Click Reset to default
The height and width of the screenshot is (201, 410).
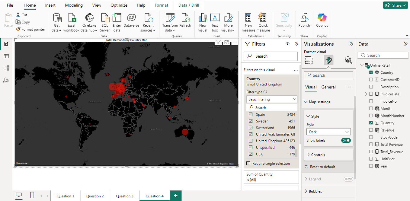coord(322,167)
